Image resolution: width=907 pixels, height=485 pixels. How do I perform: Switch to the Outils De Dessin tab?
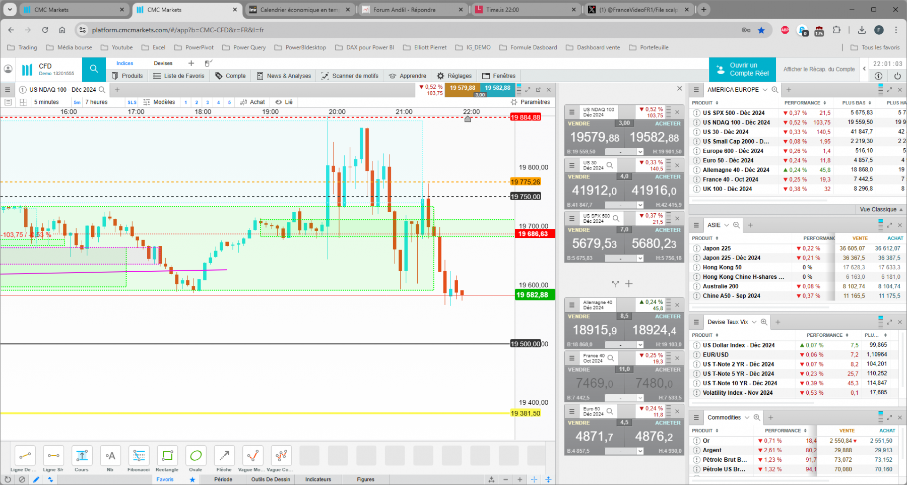coord(271,479)
